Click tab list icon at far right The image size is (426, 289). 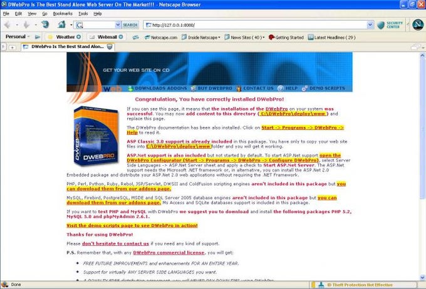(x=416, y=47)
